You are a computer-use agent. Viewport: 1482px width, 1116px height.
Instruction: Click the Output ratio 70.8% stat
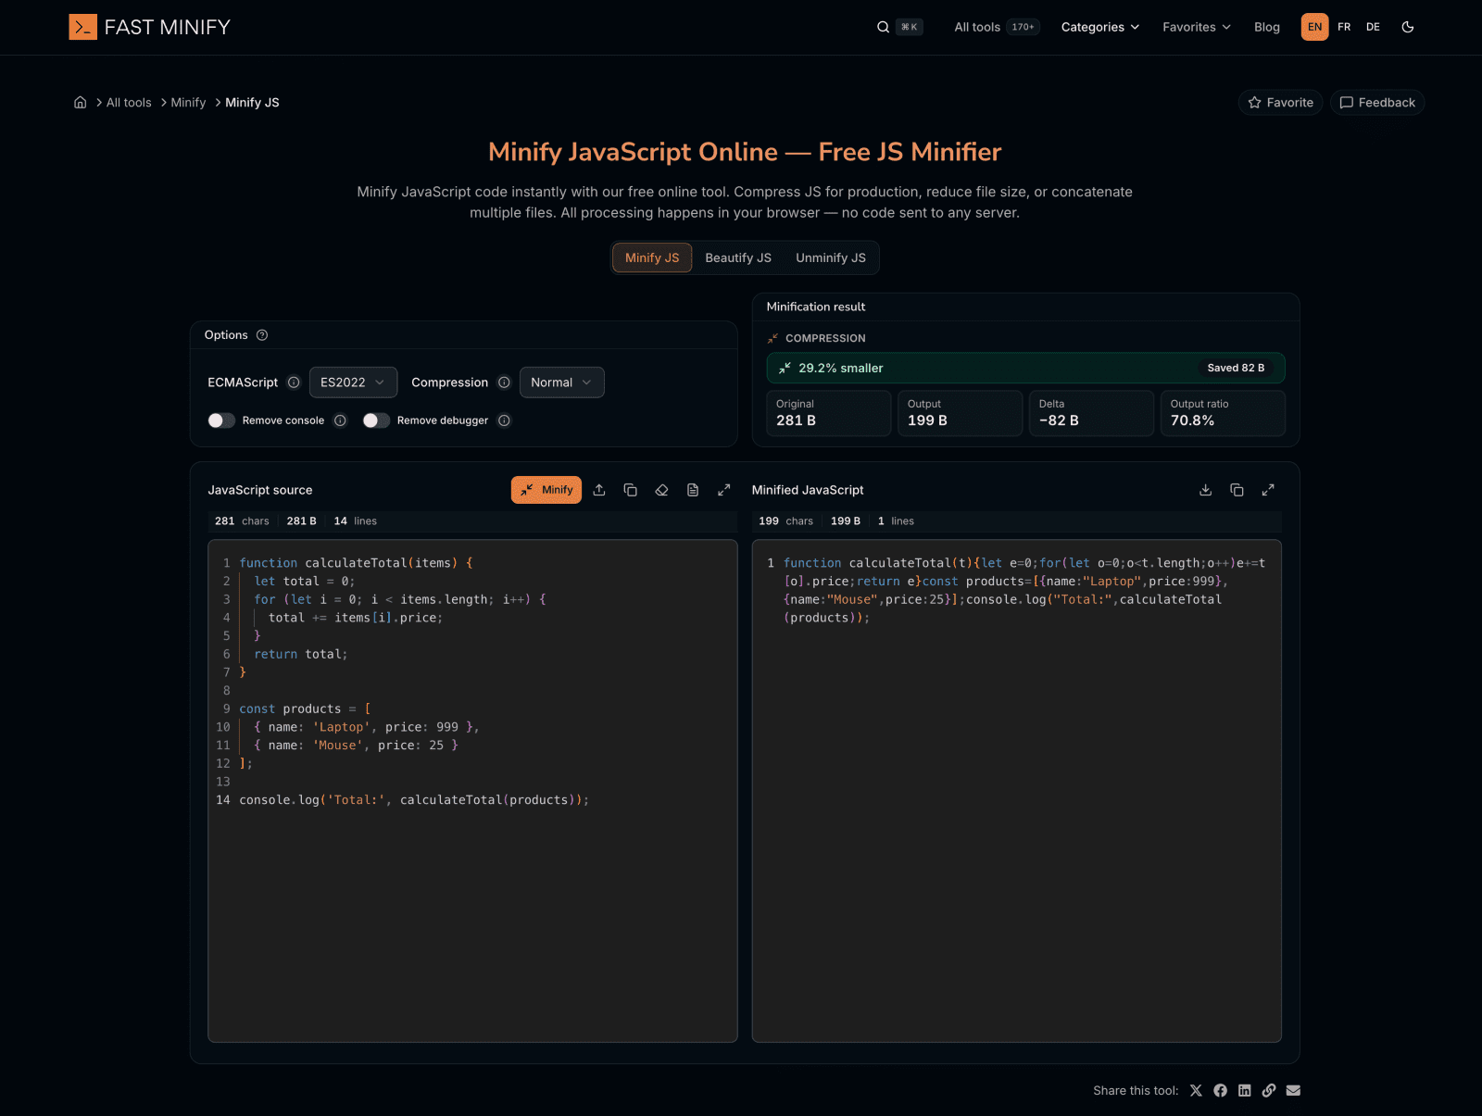tap(1223, 413)
